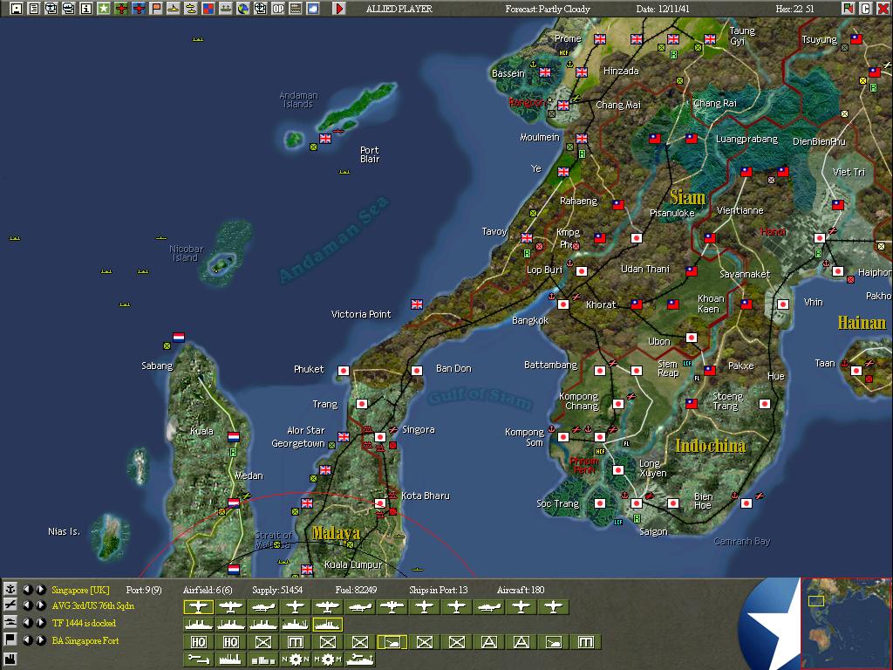This screenshot has width=893, height=670.
Task: Click the ship repair yard icon in bottom row
Action: 360,660
